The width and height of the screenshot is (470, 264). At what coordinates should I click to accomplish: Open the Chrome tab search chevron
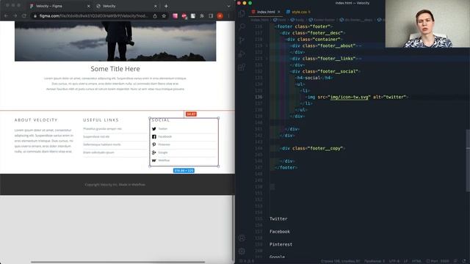228,6
